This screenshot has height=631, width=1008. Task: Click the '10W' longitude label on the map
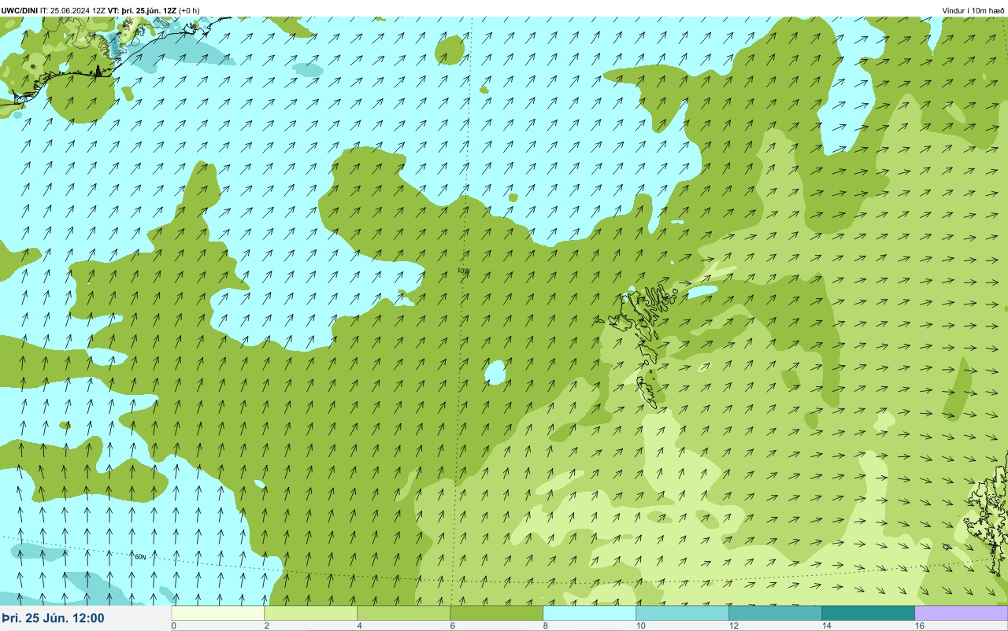pyautogui.click(x=463, y=271)
